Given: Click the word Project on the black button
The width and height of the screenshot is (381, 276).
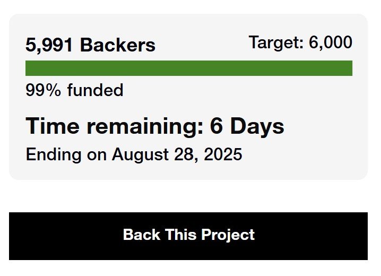Looking at the screenshot, I should pos(228,235).
